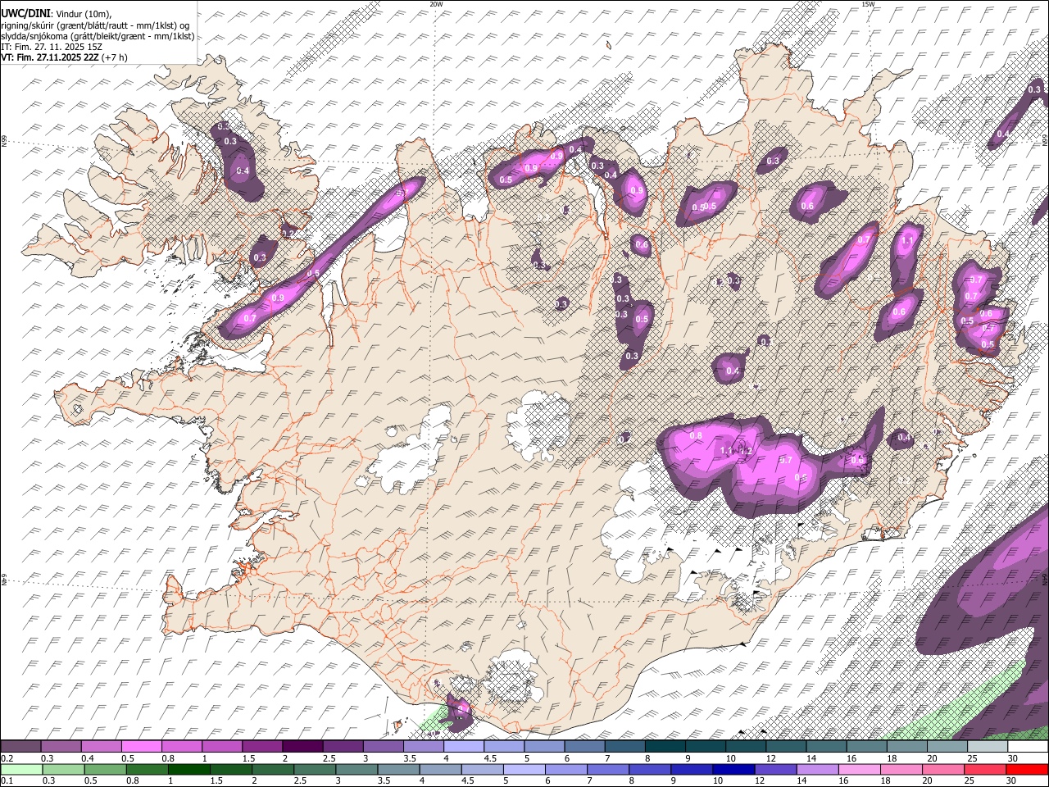Select the slate 3.5 swatch in the lower legend row

point(397,769)
